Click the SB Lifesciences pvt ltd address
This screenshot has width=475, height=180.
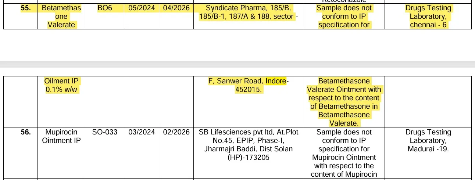click(x=248, y=145)
